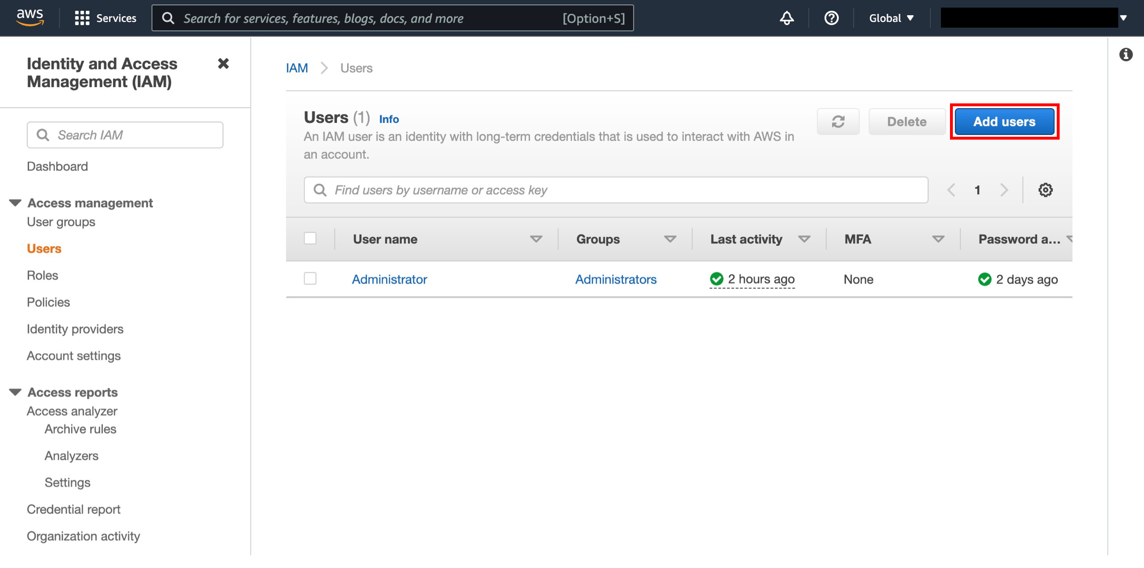Open Account settings page
Viewport: 1144px width, 568px height.
point(73,356)
